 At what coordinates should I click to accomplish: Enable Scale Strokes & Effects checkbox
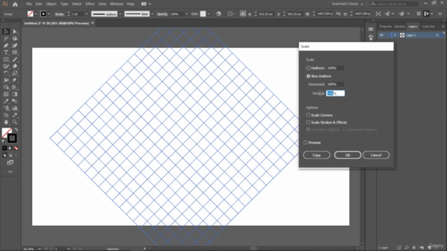pos(308,122)
